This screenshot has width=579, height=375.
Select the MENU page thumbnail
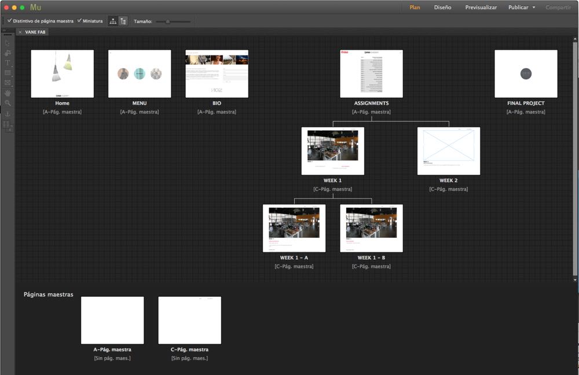(140, 74)
